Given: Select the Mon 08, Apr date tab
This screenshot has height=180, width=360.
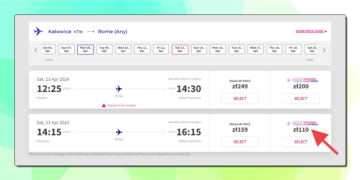Looking at the screenshot, I should point(85,49).
